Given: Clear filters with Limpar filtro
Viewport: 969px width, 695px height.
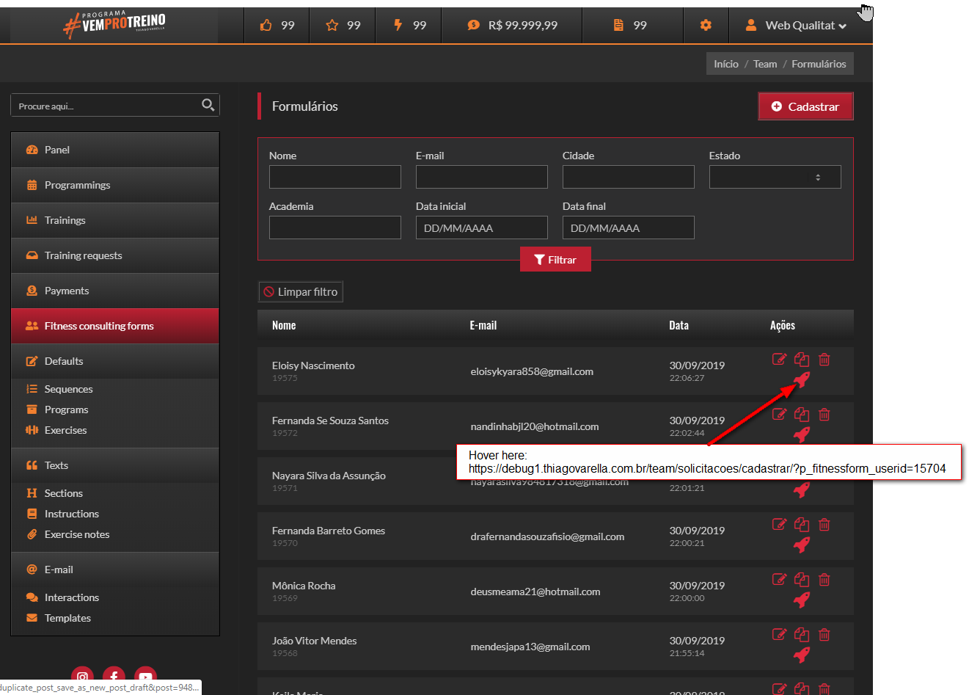Looking at the screenshot, I should [x=301, y=292].
